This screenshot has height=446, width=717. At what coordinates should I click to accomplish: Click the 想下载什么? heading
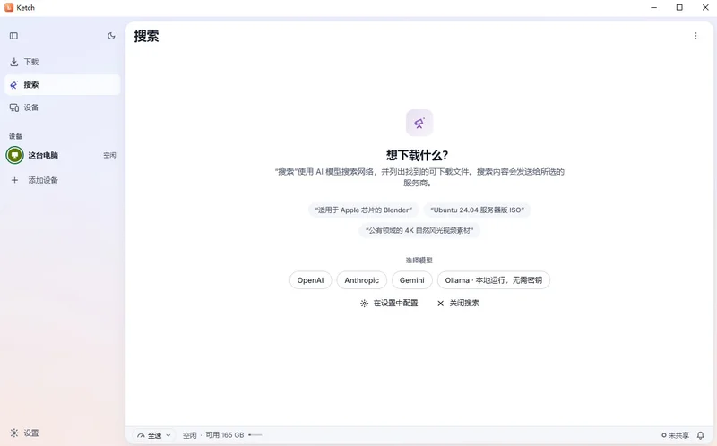(417, 155)
